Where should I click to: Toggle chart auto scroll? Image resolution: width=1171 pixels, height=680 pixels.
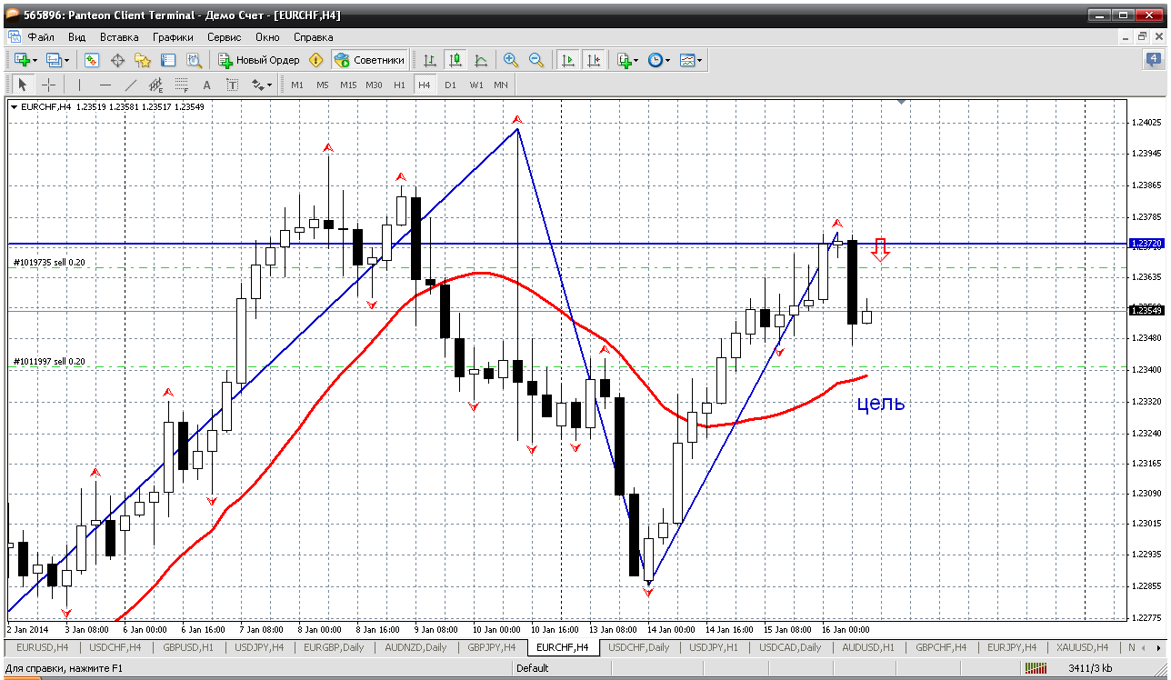tap(568, 60)
